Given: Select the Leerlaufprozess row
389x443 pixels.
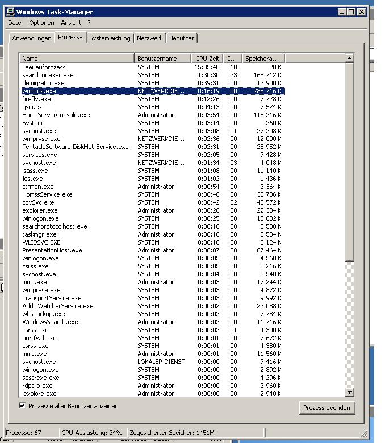Looking at the screenshot, I should 153,67.
